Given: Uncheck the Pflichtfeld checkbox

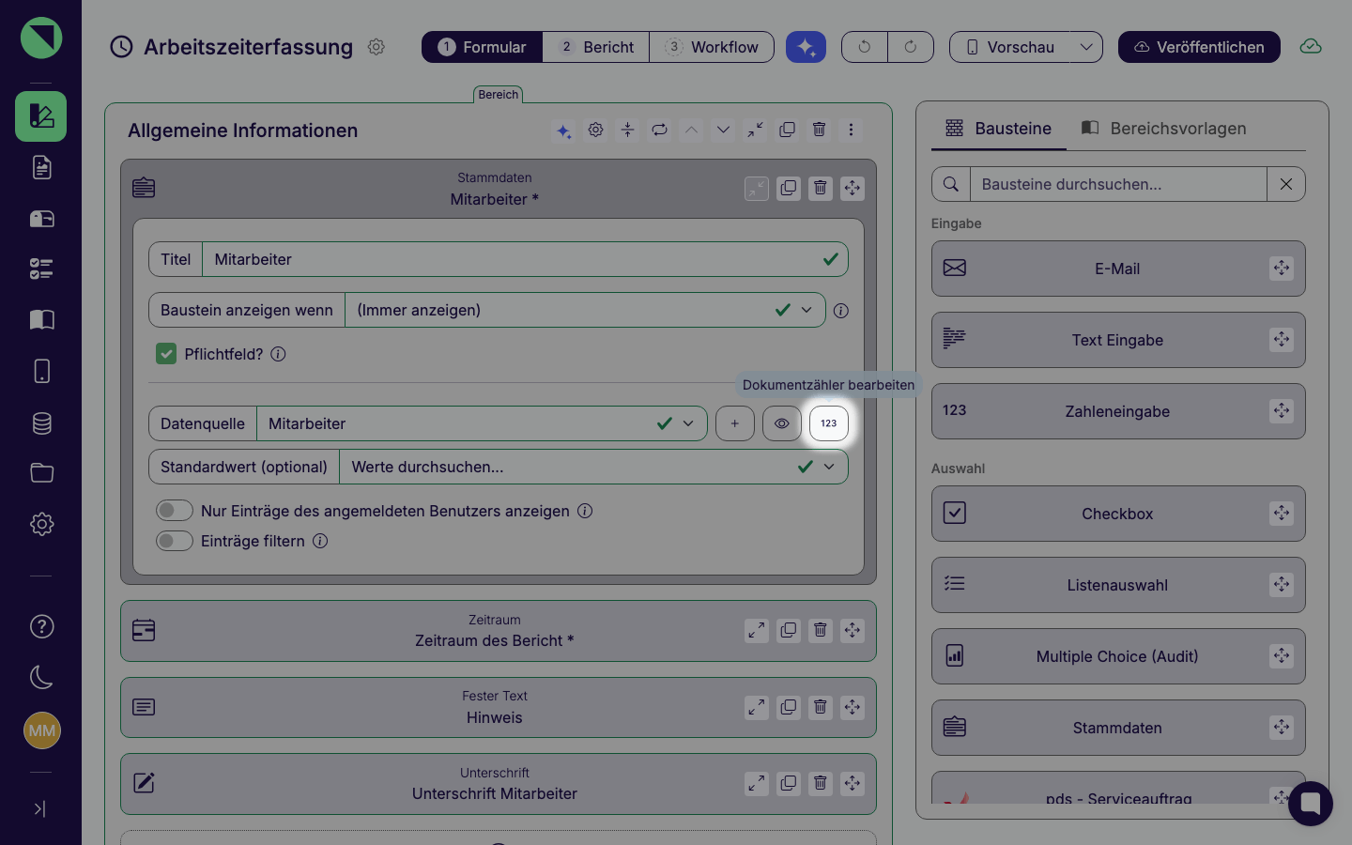Looking at the screenshot, I should tap(166, 354).
